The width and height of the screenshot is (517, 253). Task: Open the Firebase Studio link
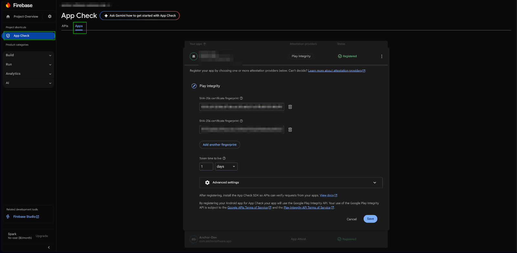pyautogui.click(x=26, y=217)
